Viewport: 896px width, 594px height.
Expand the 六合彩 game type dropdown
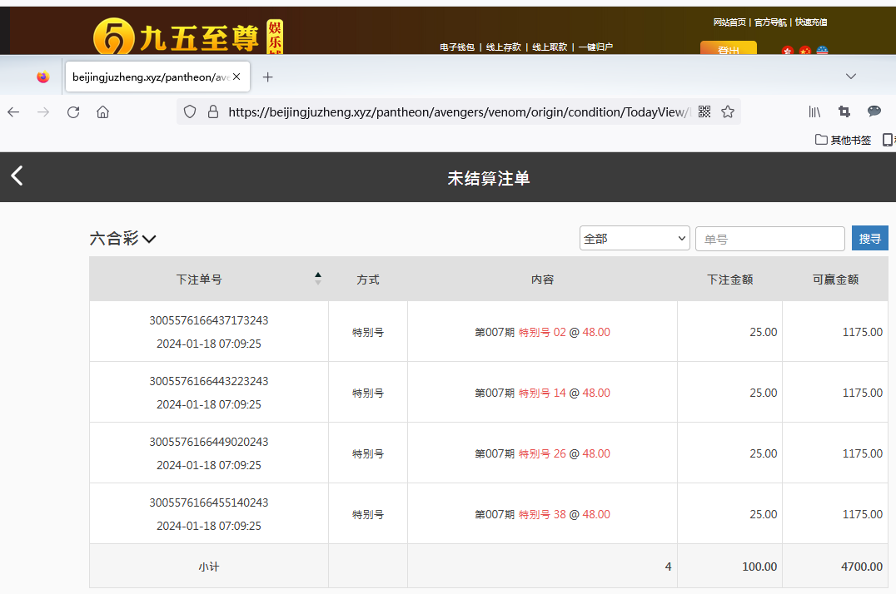(122, 239)
